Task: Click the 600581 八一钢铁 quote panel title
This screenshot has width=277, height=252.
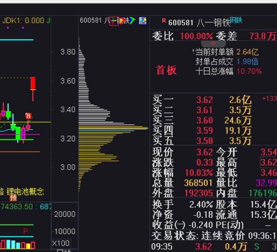Action: click(x=199, y=22)
